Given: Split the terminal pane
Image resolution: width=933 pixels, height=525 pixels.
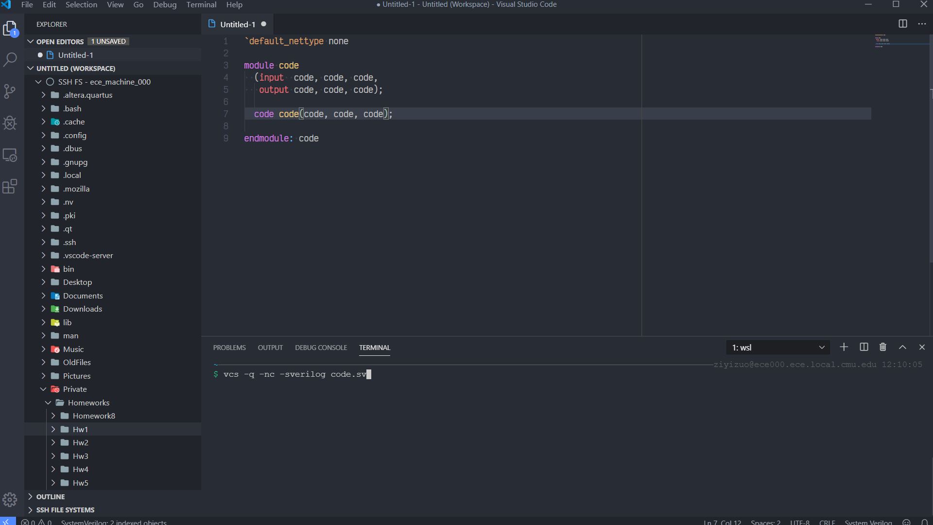Looking at the screenshot, I should tap(864, 347).
